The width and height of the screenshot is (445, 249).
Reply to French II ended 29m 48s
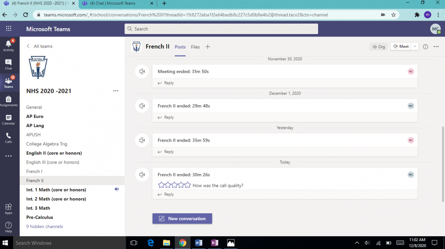tap(165, 117)
